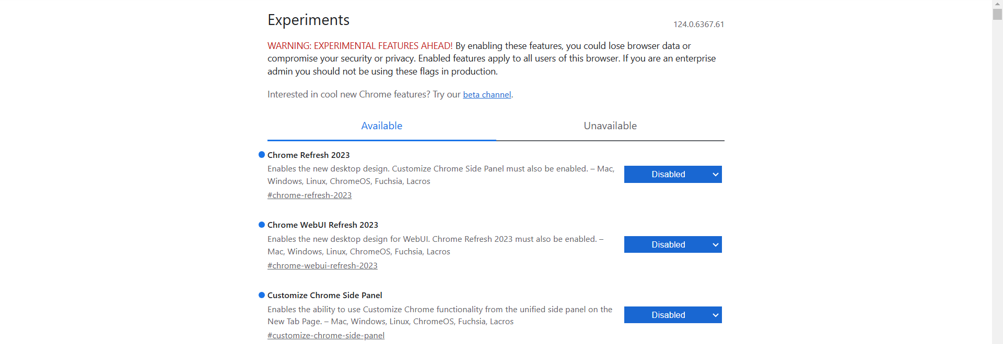Click the blue dot beside Chrome Refresh 2023
This screenshot has width=1003, height=344.
(x=262, y=155)
